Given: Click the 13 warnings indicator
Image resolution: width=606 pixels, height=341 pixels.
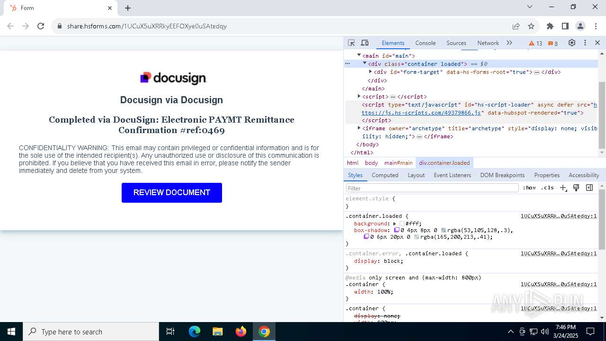Looking at the screenshot, I should point(535,43).
